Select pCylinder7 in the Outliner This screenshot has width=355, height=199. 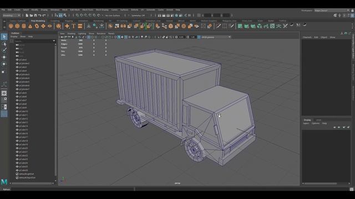24,89
